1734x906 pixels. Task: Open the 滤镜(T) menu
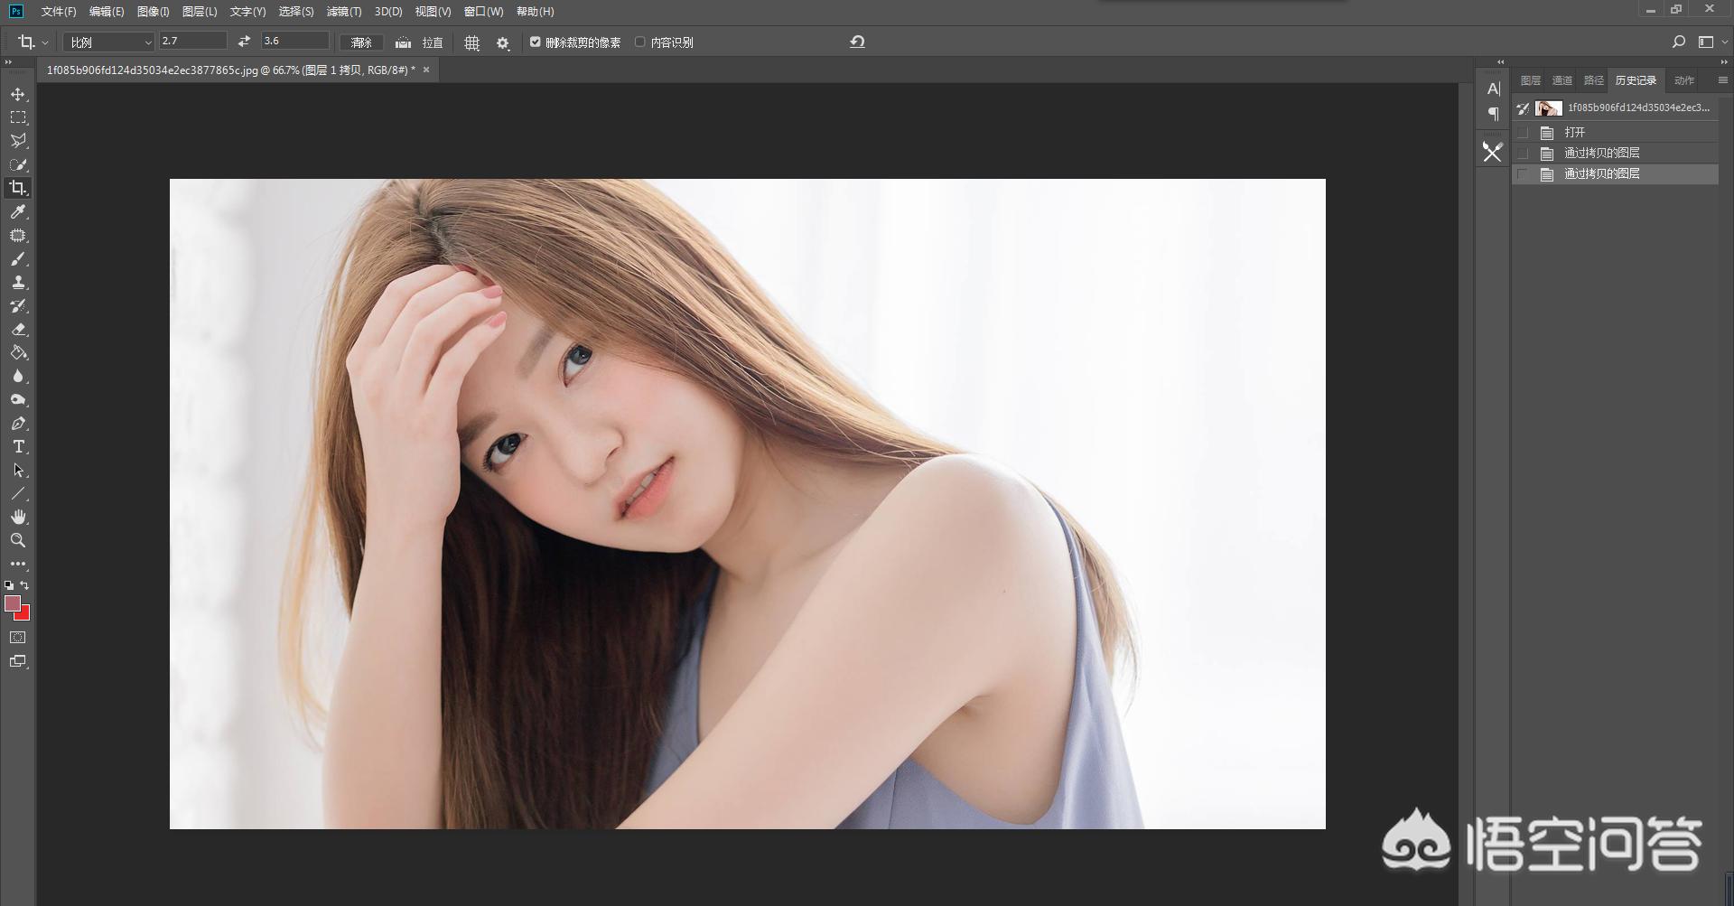tap(343, 12)
